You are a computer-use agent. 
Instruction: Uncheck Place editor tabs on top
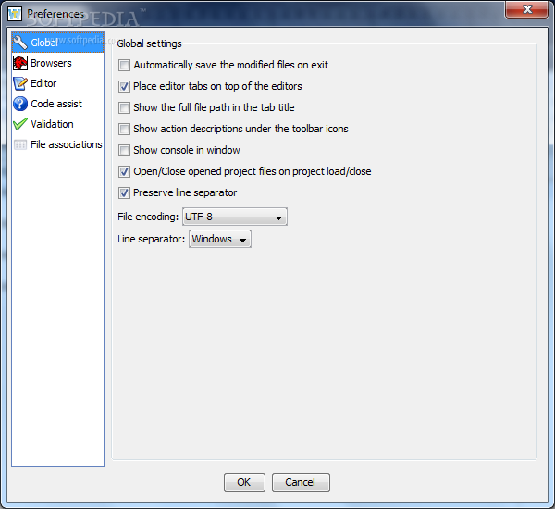click(124, 86)
